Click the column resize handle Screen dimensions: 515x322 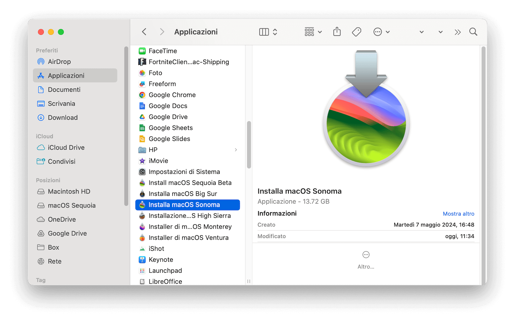[249, 281]
